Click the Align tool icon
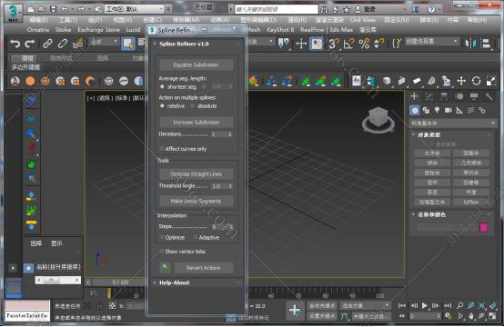504x327 pixels. (x=487, y=44)
